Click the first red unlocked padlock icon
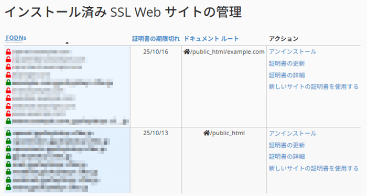 8,52
